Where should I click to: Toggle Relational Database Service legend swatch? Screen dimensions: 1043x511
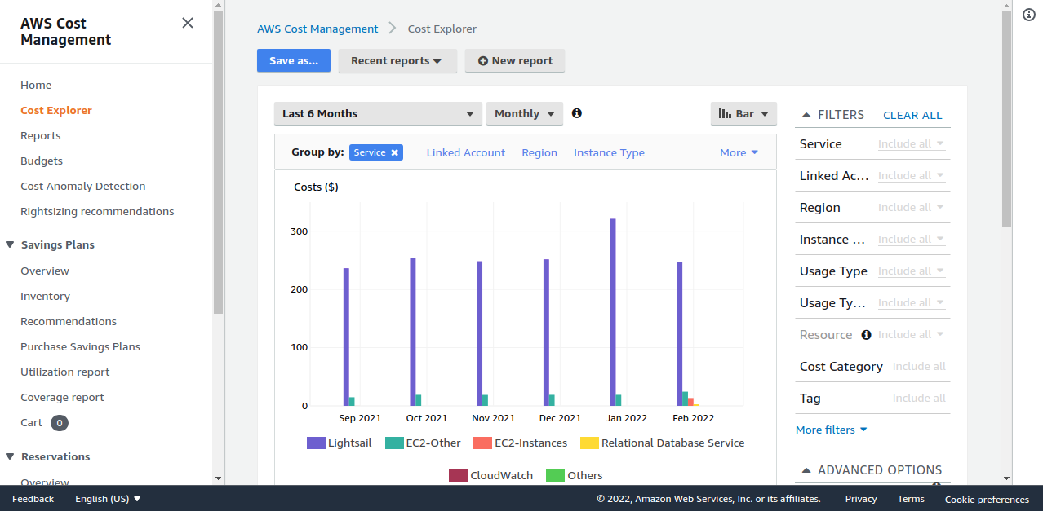(589, 443)
